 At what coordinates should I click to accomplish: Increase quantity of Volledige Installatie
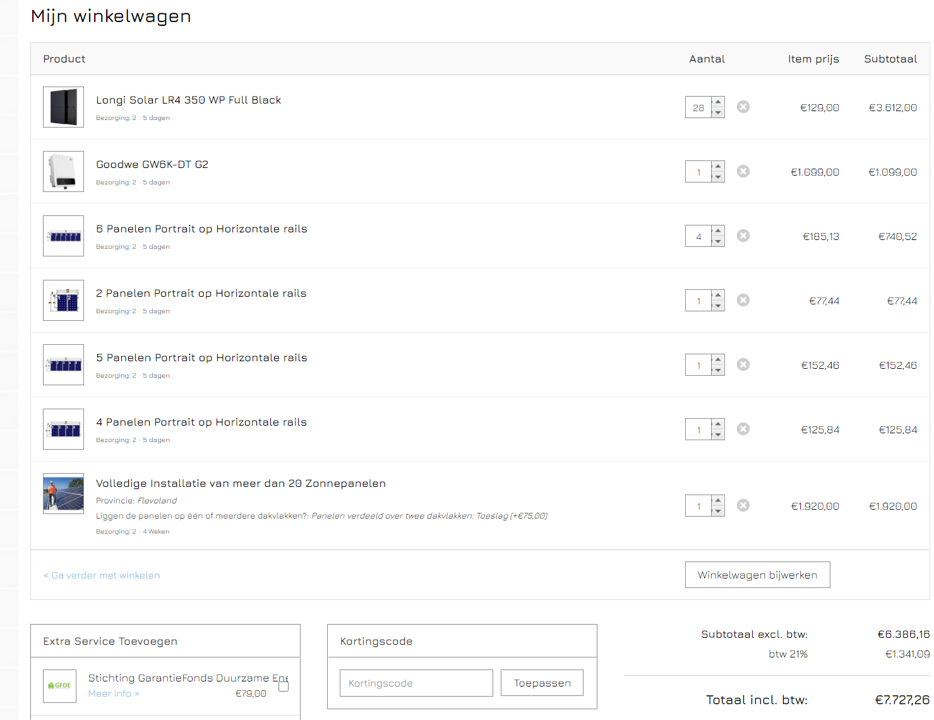718,500
